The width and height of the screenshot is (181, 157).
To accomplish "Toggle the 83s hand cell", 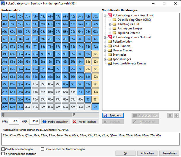I will [x=88, y=62].
